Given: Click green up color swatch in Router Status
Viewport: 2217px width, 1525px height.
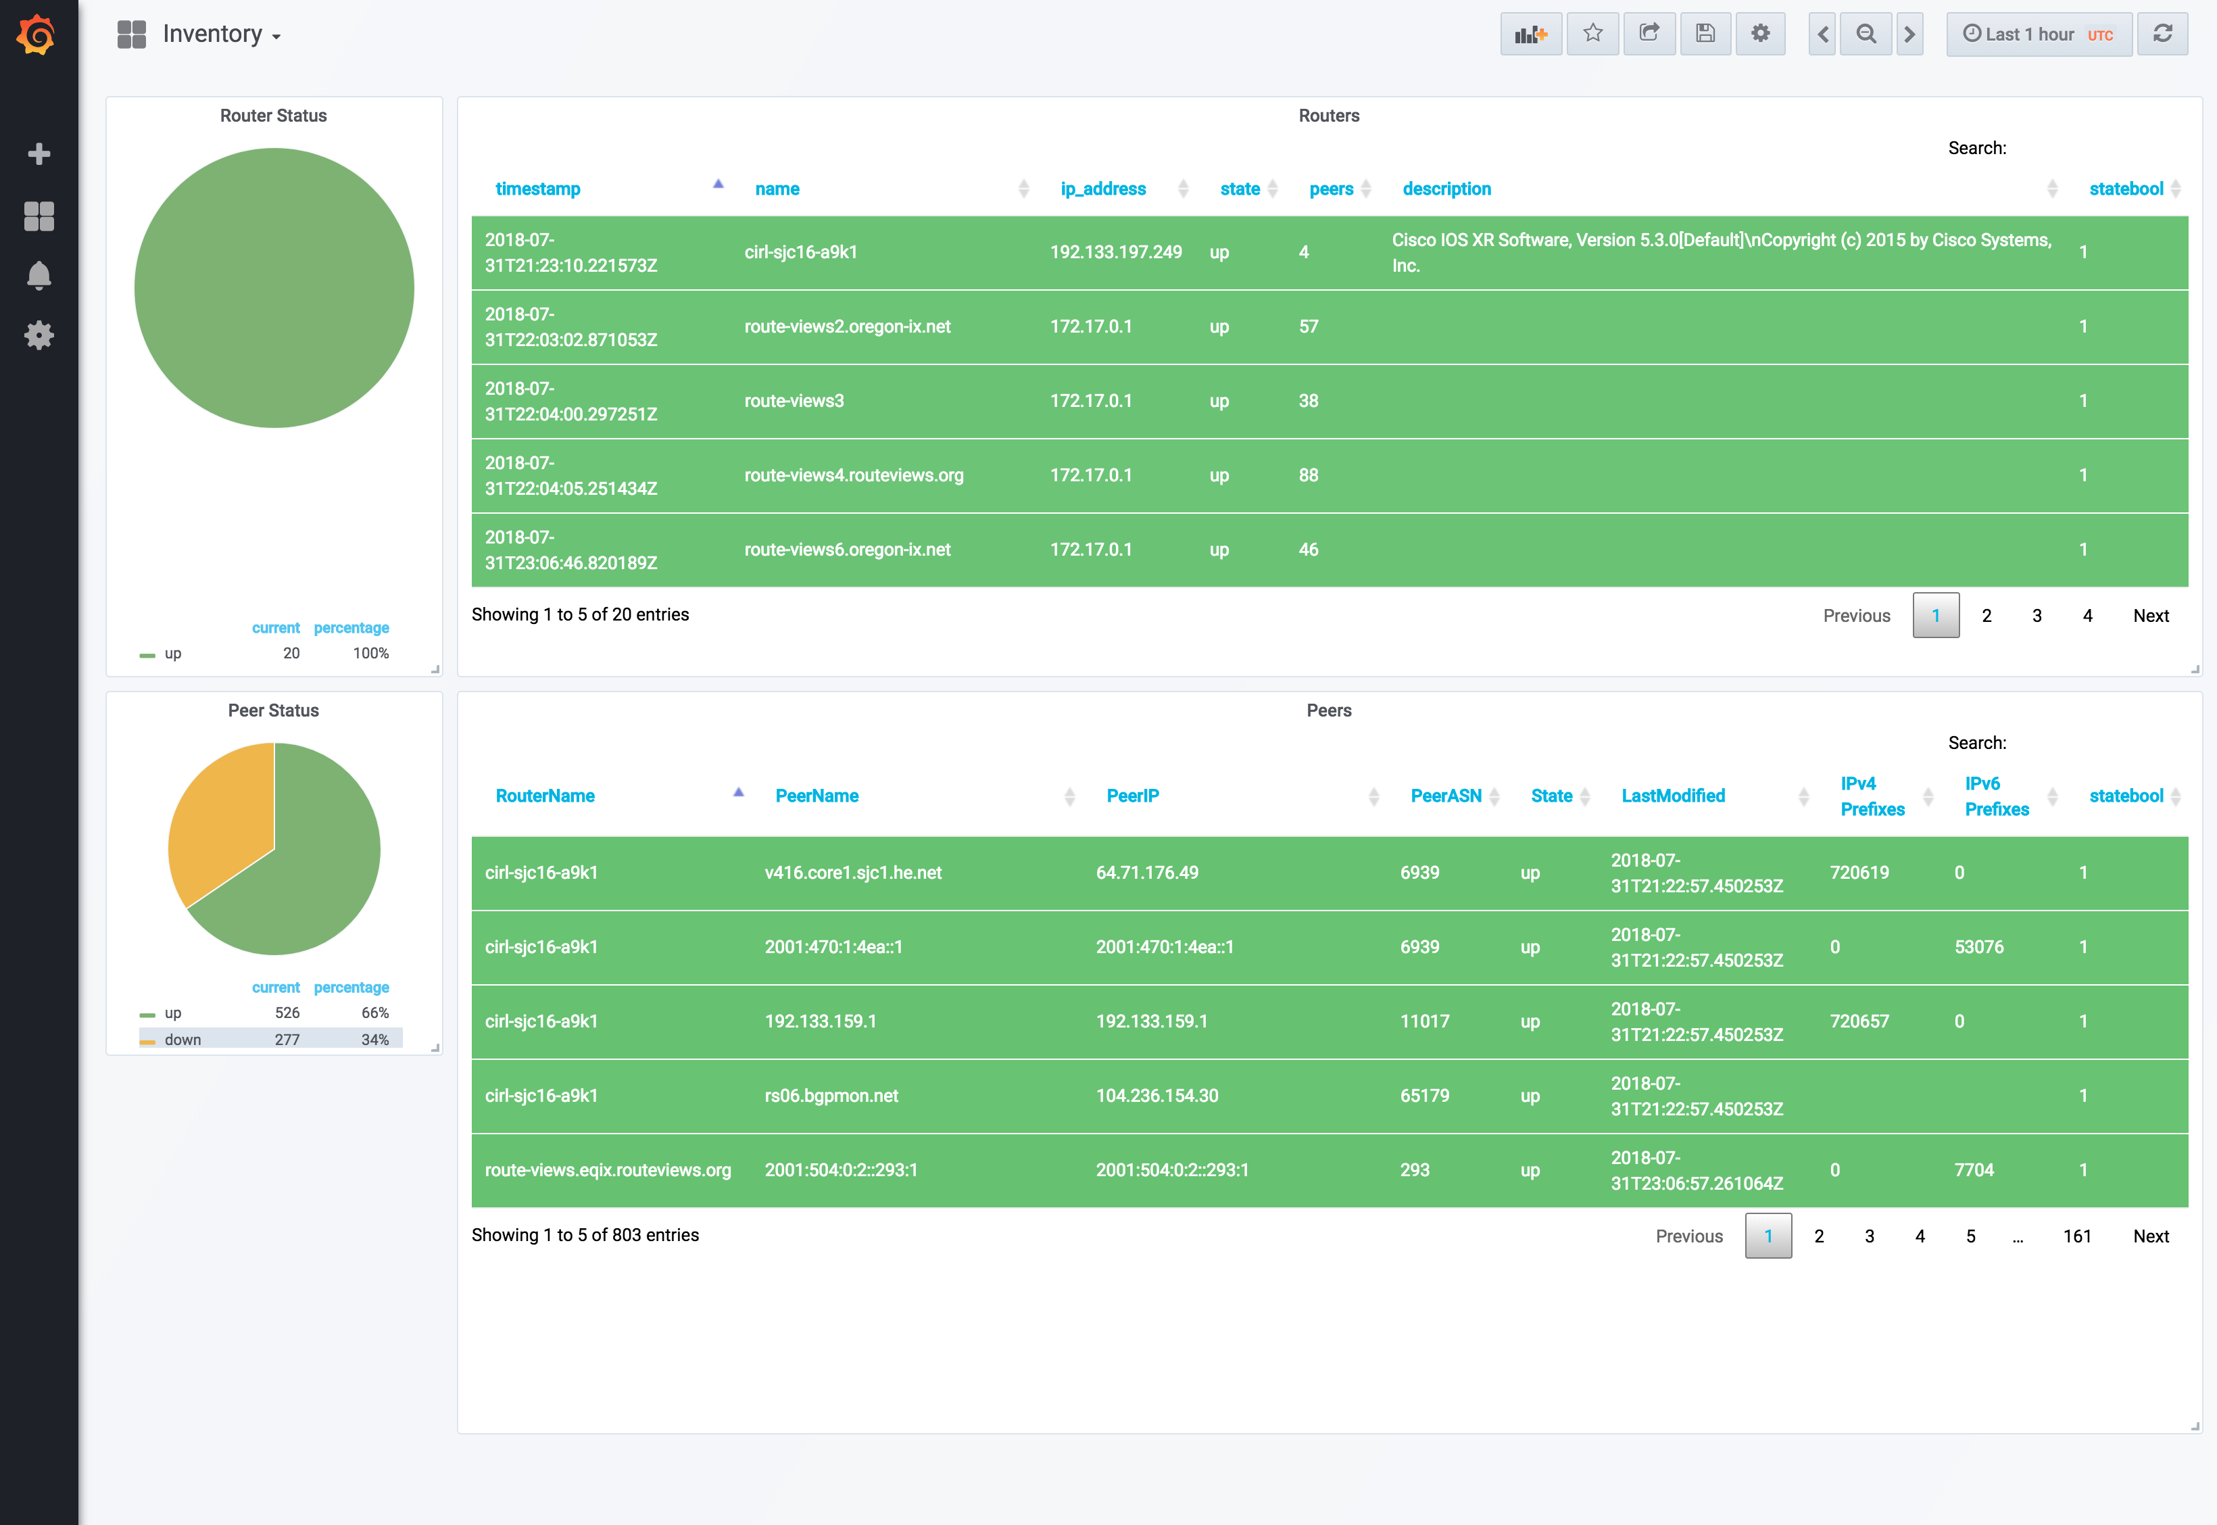Looking at the screenshot, I should [147, 656].
